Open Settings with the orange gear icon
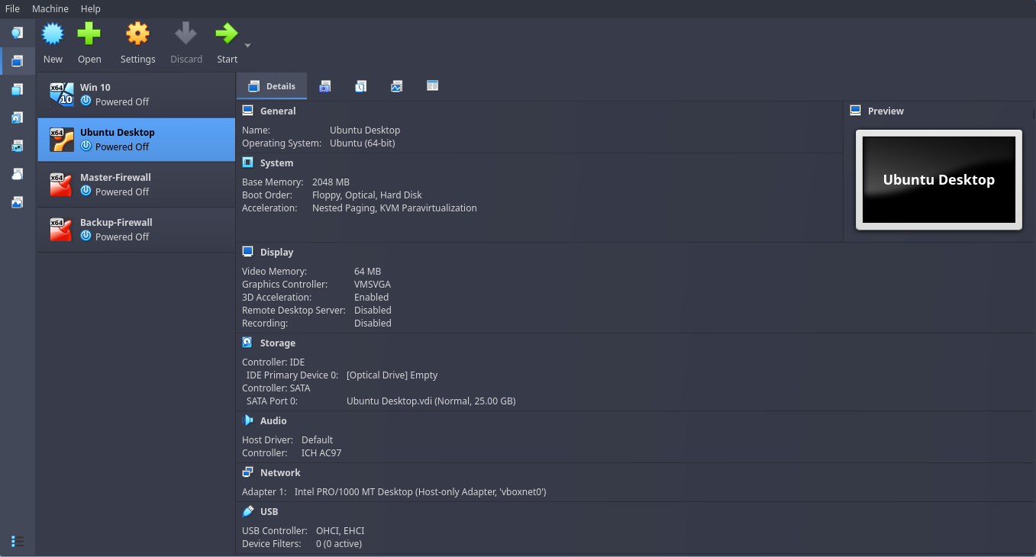Screen dimensions: 1036x557 tap(137, 34)
